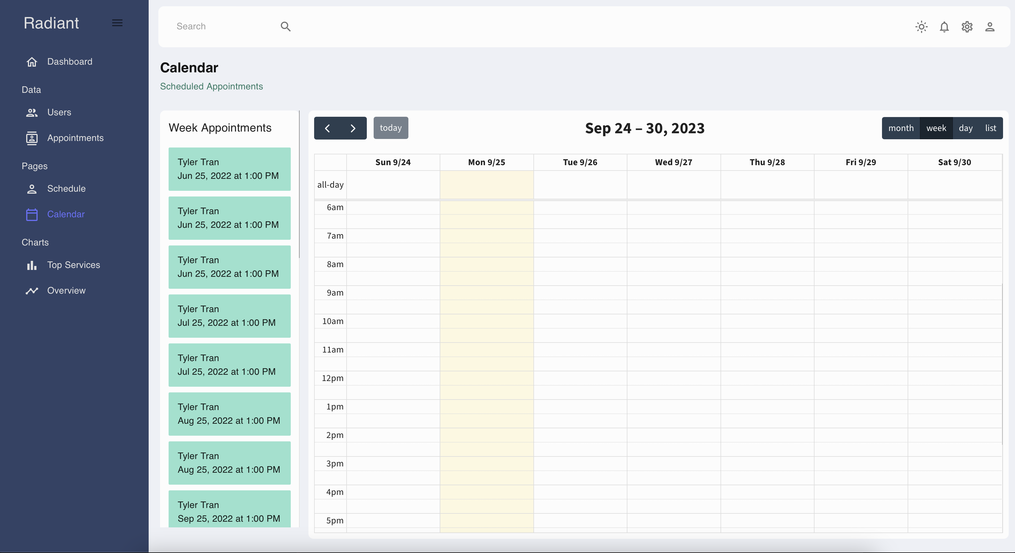Switch calendar to day view
The width and height of the screenshot is (1015, 553).
pyautogui.click(x=965, y=128)
